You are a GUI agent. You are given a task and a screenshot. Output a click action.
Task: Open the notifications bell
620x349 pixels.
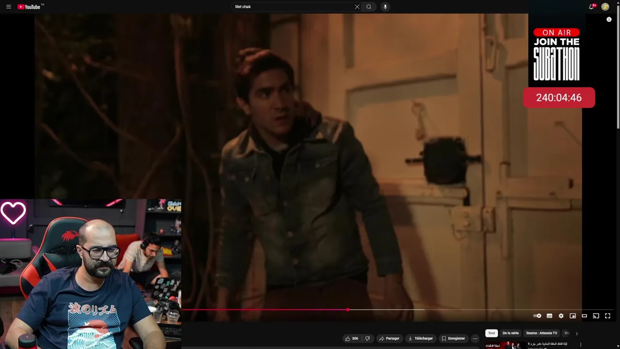[x=591, y=7]
